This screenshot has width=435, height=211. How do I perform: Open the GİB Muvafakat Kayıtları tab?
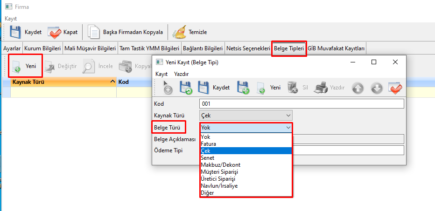[336, 48]
